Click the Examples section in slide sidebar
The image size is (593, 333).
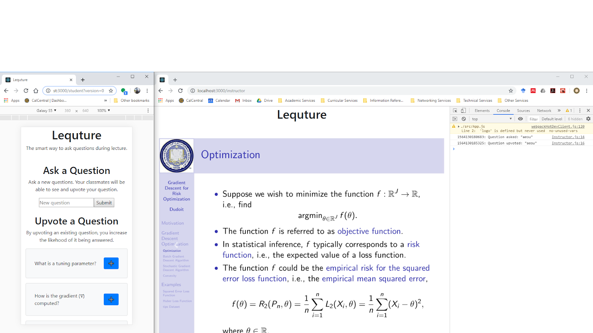[171, 285]
